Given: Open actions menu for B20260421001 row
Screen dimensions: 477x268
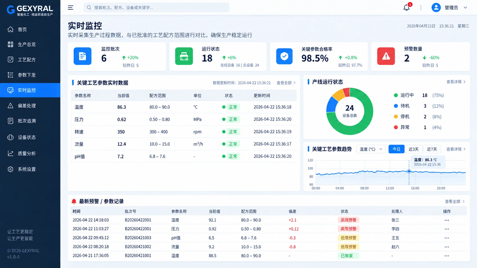Looking at the screenshot, I should tap(447, 256).
